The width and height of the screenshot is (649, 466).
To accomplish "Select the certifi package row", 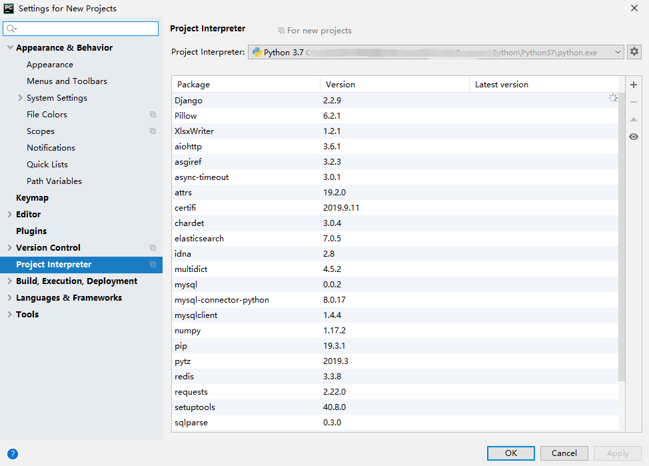I will coord(395,207).
